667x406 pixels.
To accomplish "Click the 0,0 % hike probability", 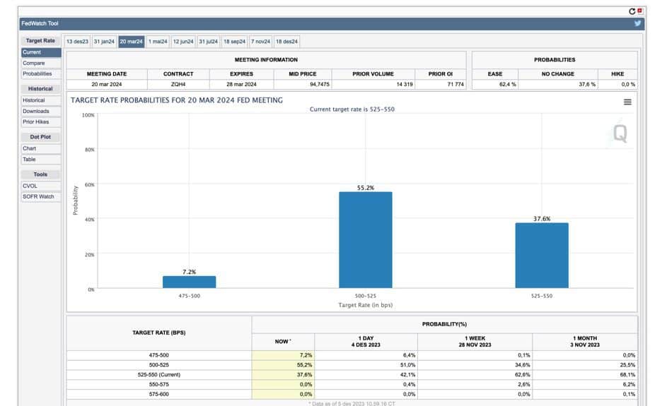I will point(617,85).
